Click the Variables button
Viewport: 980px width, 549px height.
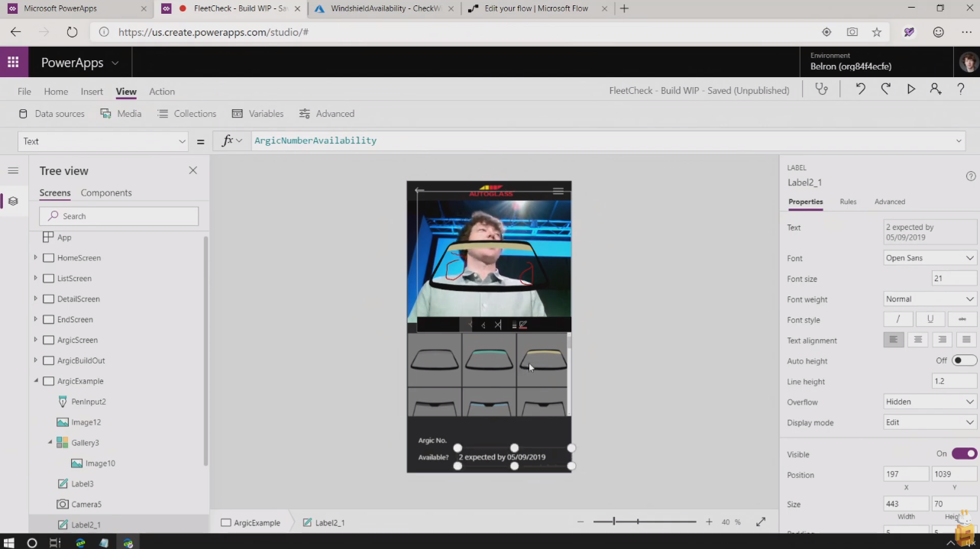point(257,114)
